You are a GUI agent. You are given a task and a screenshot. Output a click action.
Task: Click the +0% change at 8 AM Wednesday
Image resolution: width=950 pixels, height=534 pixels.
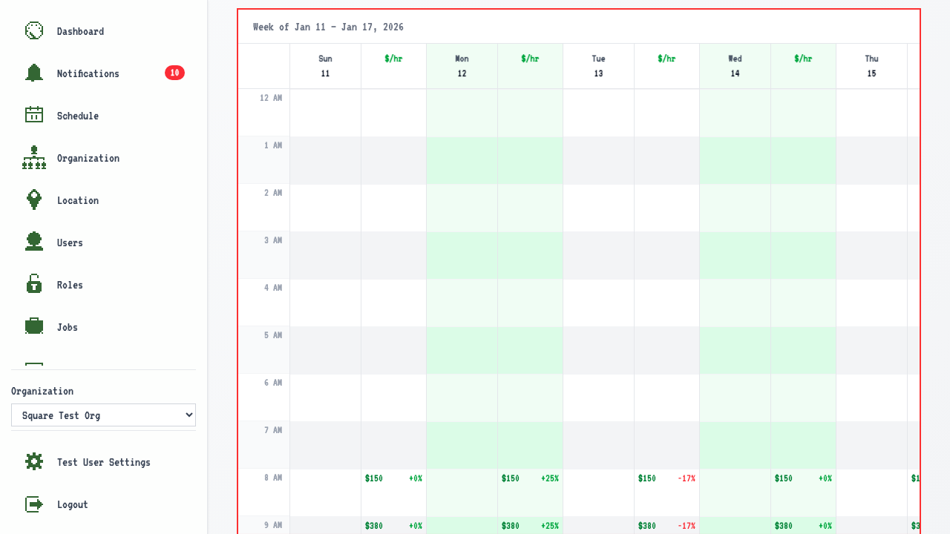pyautogui.click(x=825, y=478)
